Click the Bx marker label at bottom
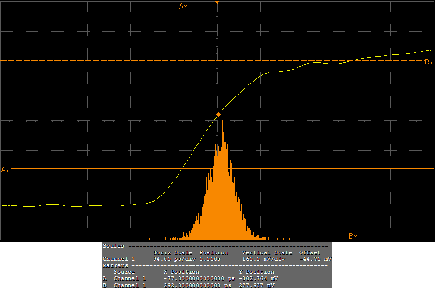This screenshot has width=435, height=288. click(353, 236)
